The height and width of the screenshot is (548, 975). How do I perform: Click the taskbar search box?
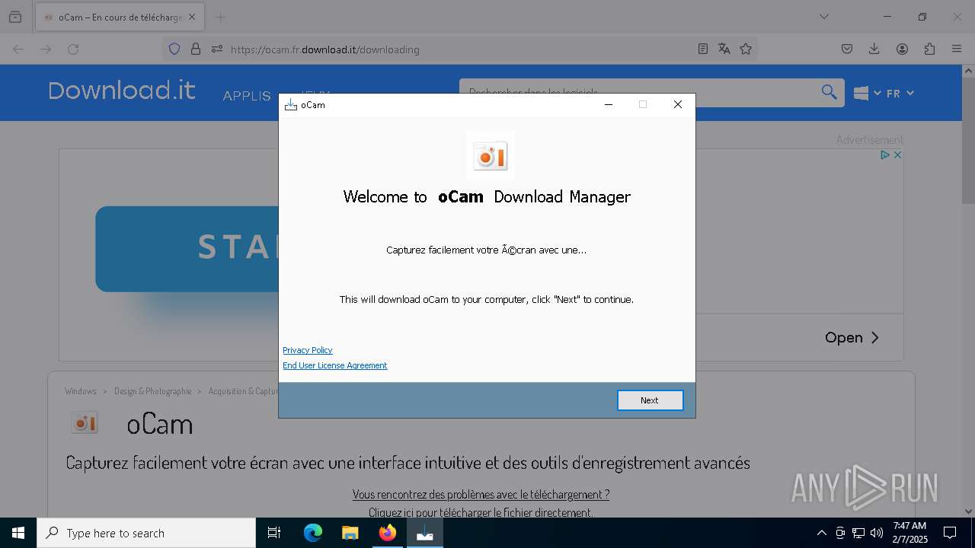click(x=146, y=533)
